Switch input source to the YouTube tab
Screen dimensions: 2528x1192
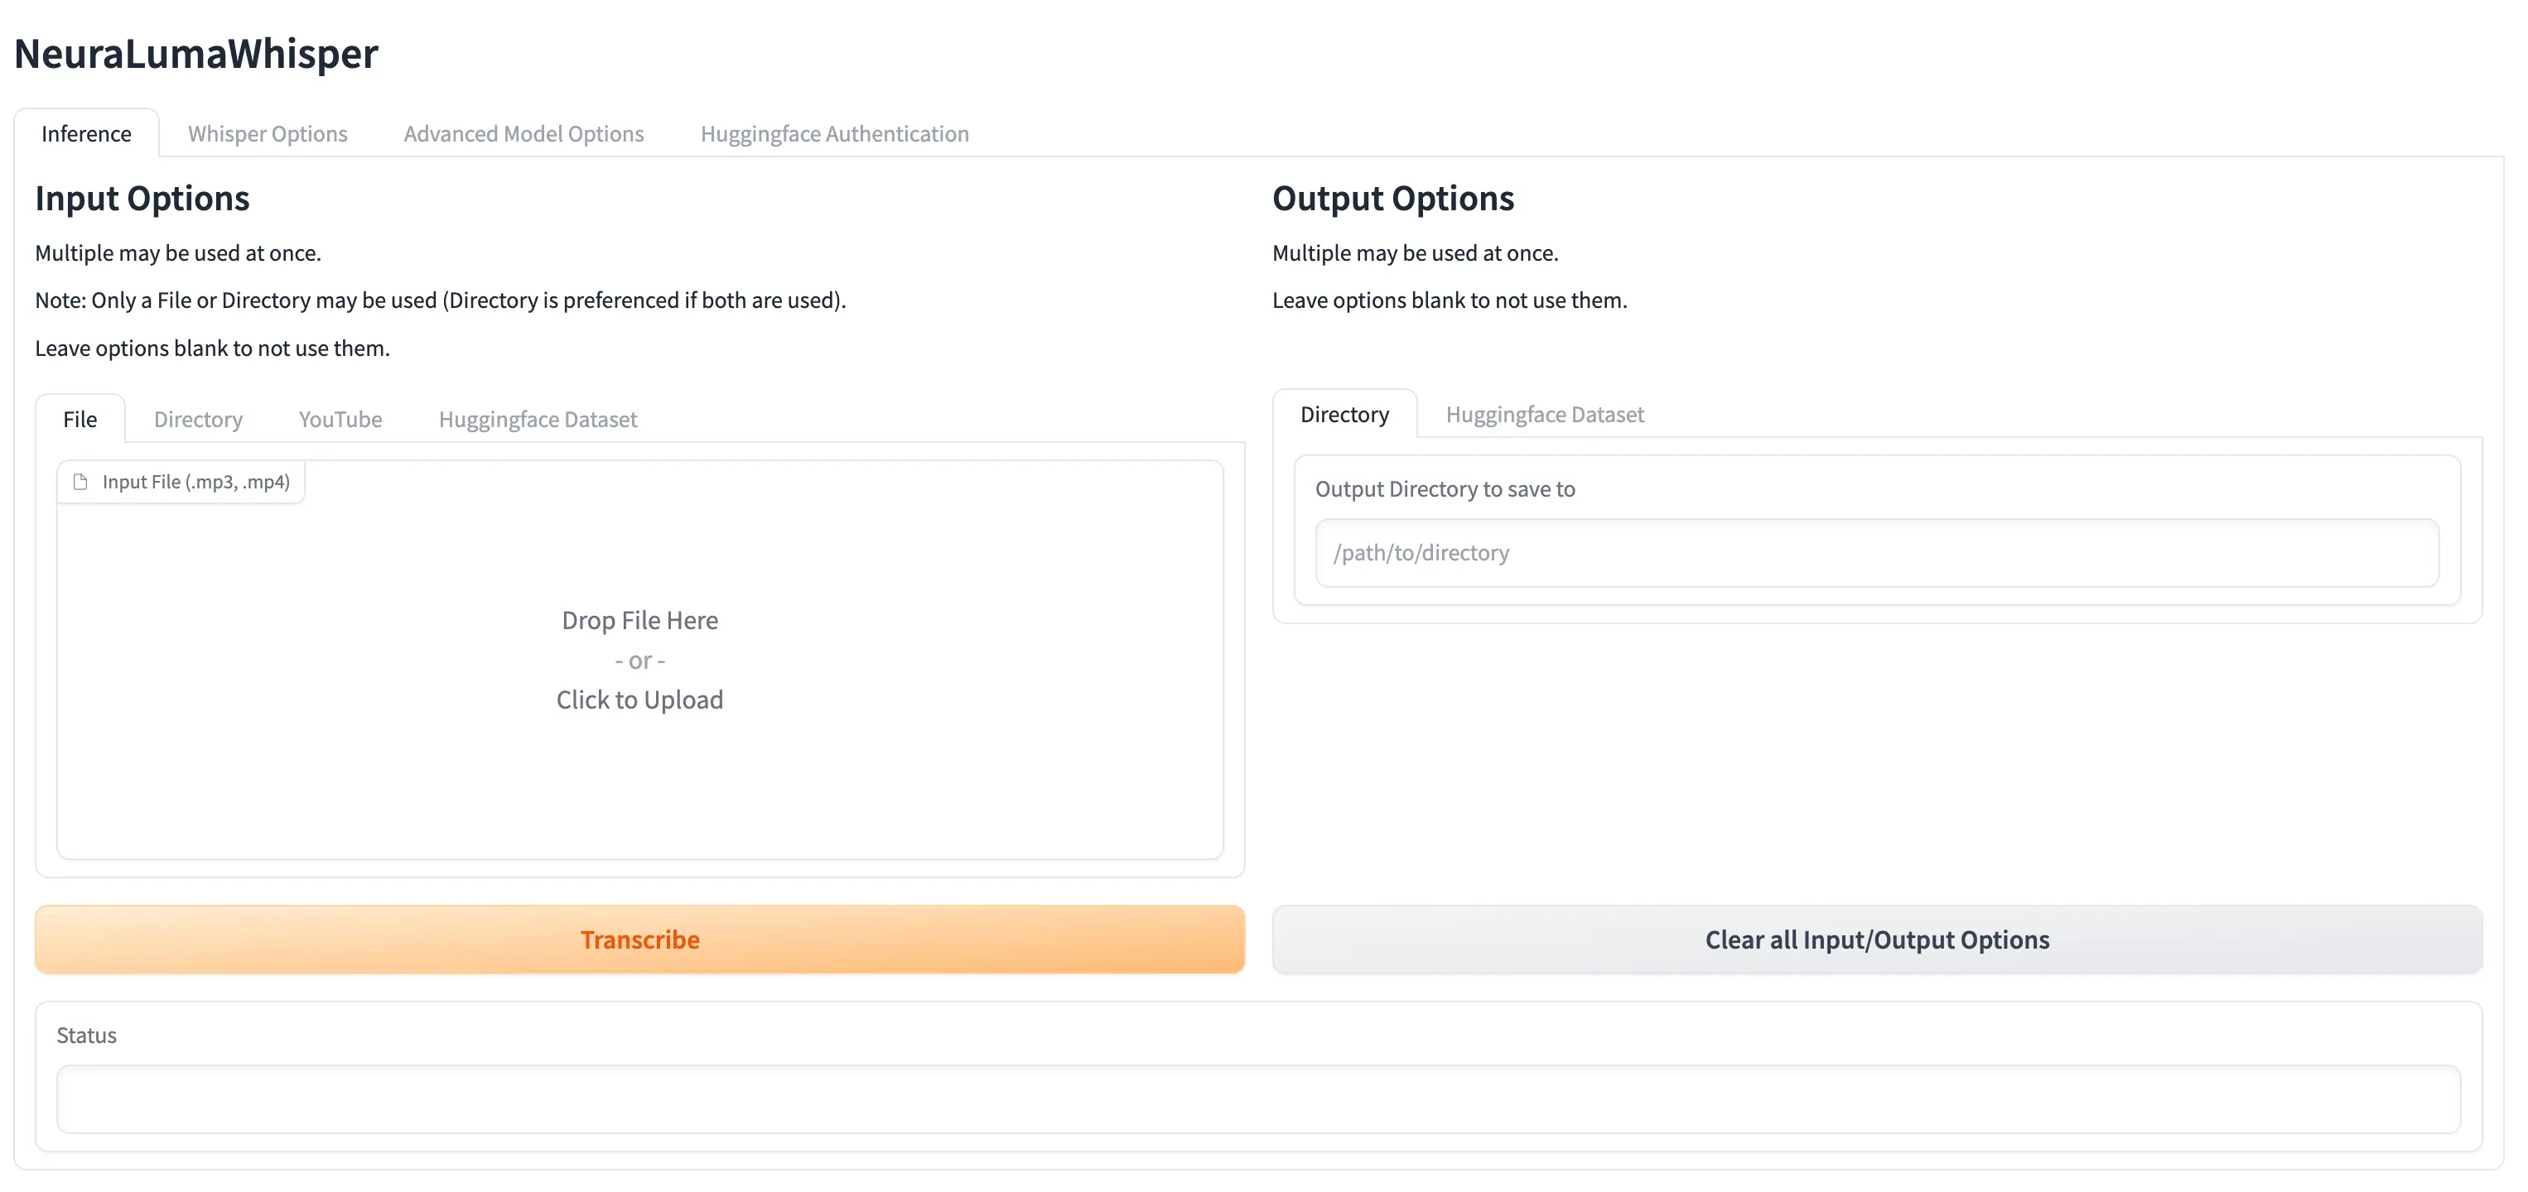point(340,419)
